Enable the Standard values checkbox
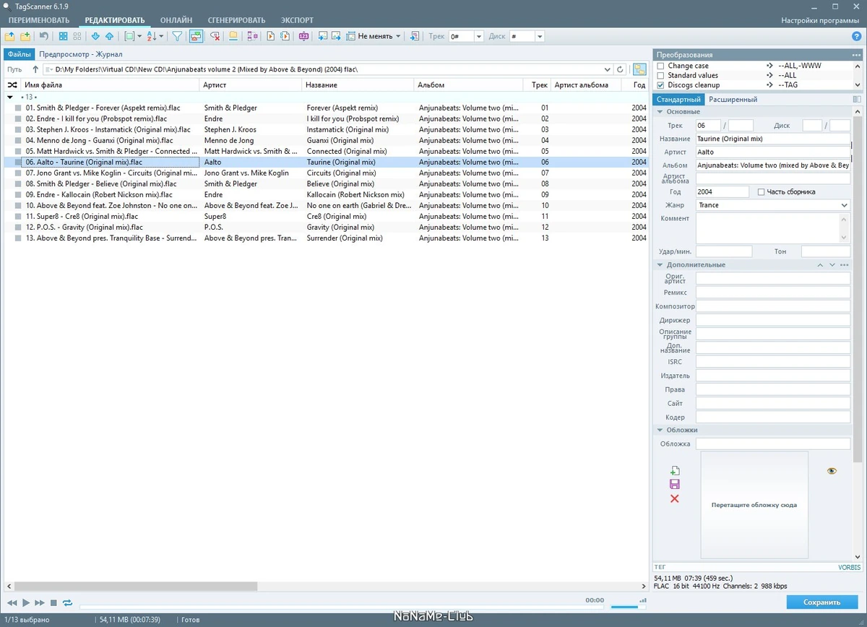This screenshot has width=867, height=627. coord(660,75)
